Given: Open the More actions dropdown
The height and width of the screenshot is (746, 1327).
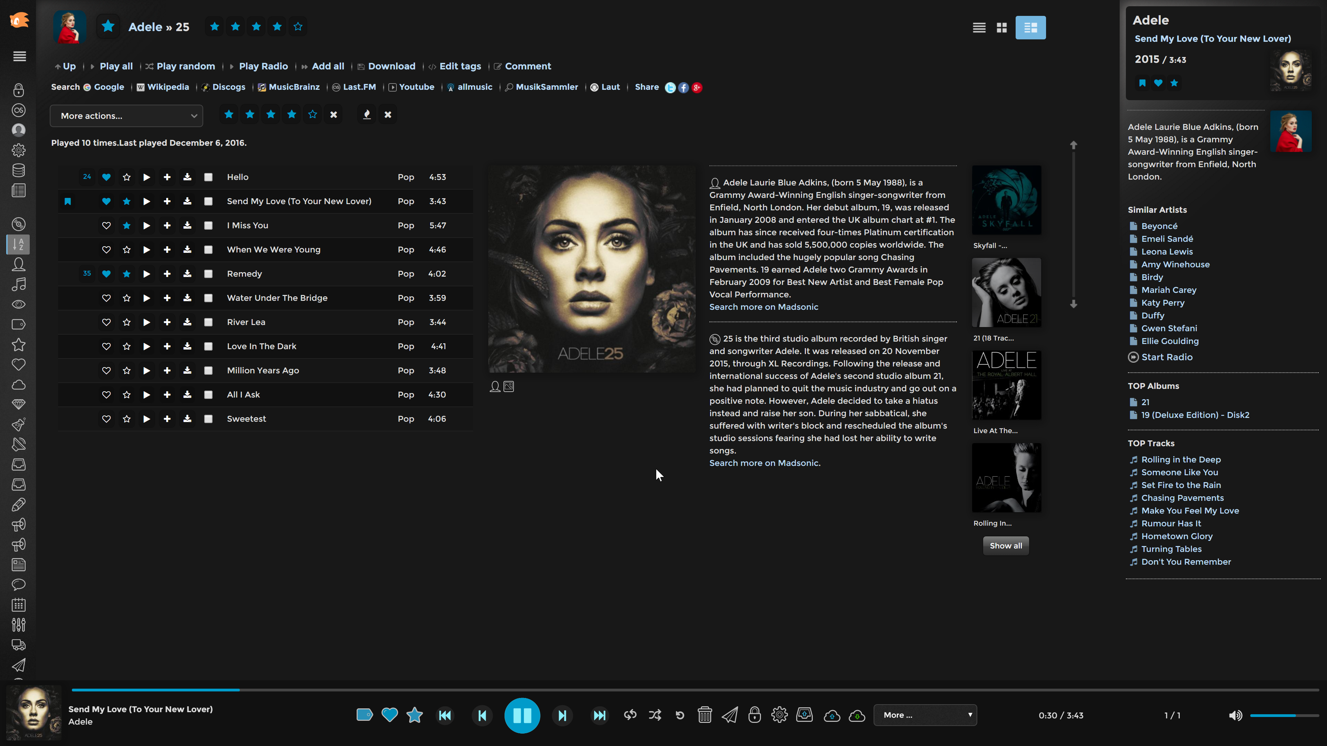Looking at the screenshot, I should 126,116.
